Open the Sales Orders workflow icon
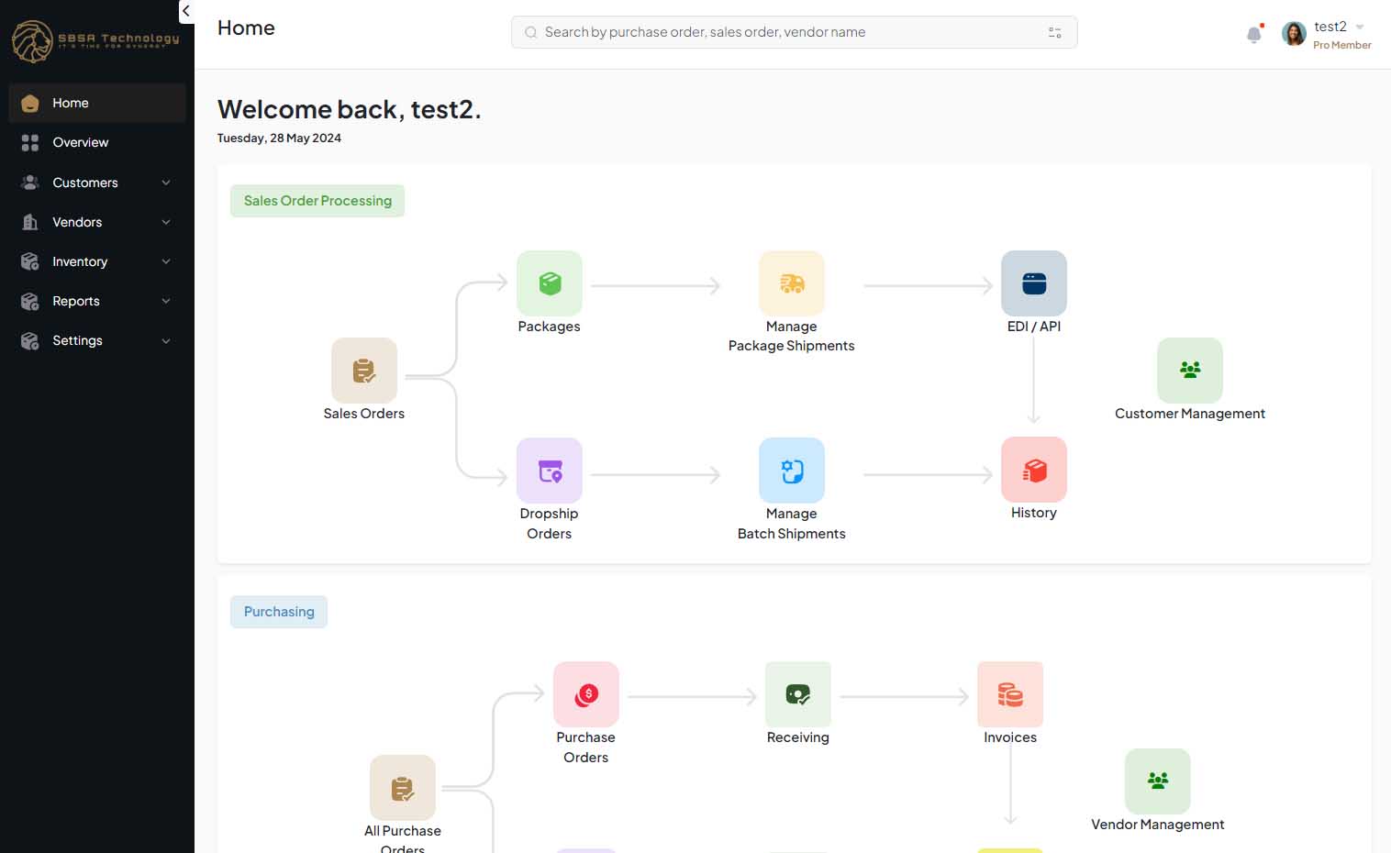This screenshot has width=1391, height=853. click(x=364, y=371)
